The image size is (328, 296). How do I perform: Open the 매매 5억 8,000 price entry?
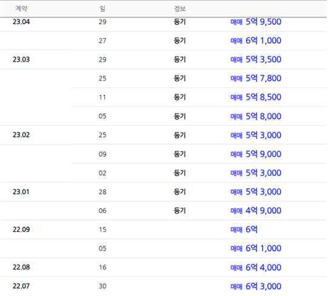point(256,116)
